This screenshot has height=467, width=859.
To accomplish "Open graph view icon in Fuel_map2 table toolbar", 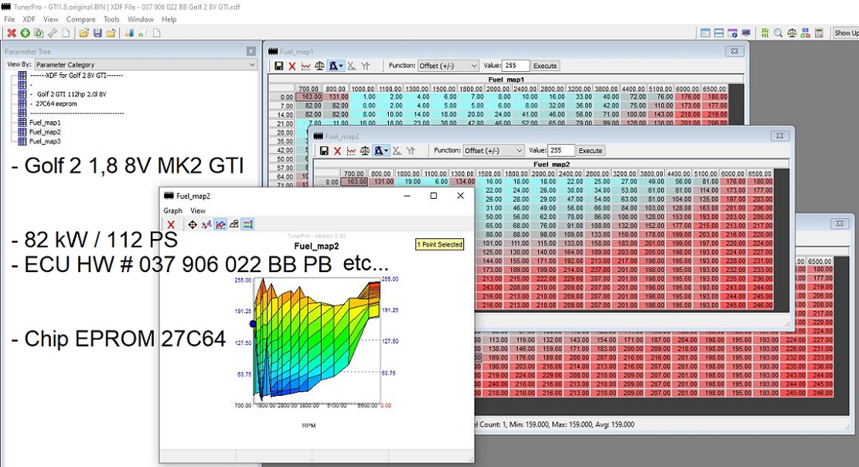I will point(352,151).
